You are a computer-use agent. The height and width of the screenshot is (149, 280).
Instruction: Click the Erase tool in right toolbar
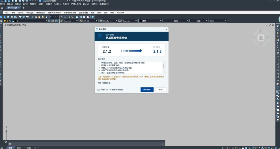[277, 26]
